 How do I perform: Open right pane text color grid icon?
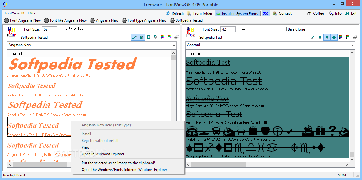[341, 37]
